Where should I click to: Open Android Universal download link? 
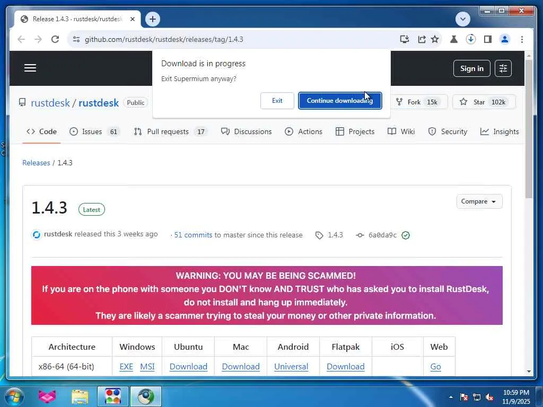[291, 367]
